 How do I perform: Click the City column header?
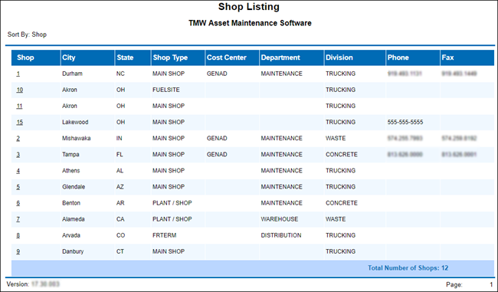point(69,57)
